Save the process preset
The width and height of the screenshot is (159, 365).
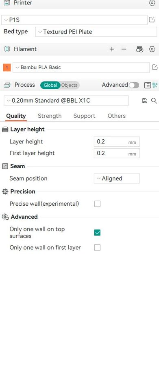[145, 101]
